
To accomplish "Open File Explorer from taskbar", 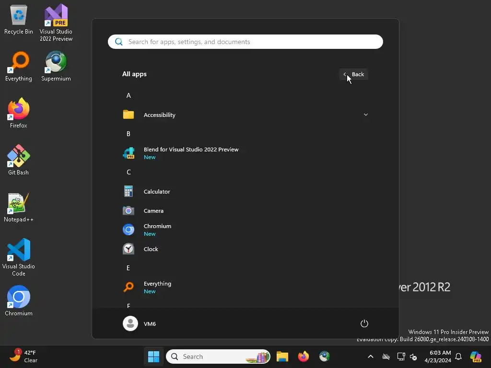I will point(282,356).
